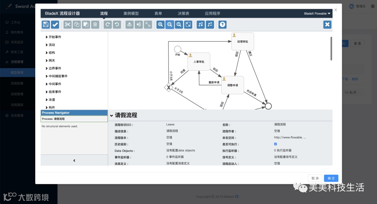Close the dialog using the top-right X
The width and height of the screenshot is (377, 204).
click(x=336, y=10)
